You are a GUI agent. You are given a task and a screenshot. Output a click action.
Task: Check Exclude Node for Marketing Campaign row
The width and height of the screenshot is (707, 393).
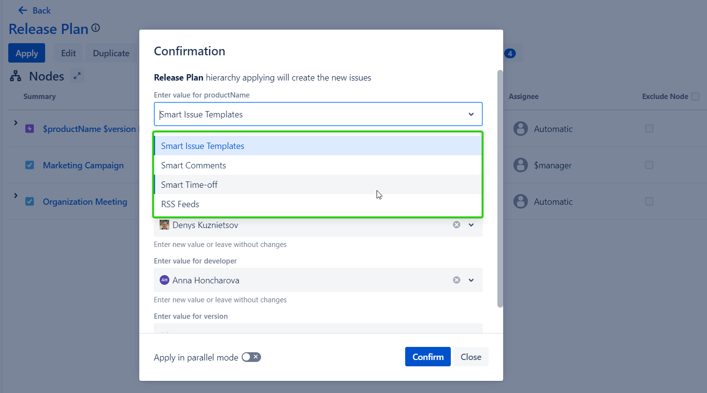649,165
